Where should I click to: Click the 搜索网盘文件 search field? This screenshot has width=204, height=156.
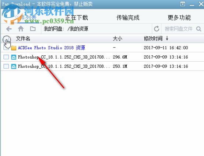179,29
